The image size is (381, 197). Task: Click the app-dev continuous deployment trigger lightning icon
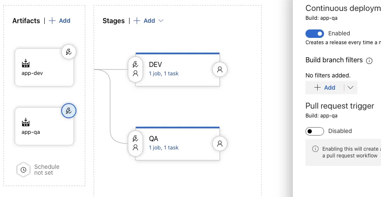[69, 52]
